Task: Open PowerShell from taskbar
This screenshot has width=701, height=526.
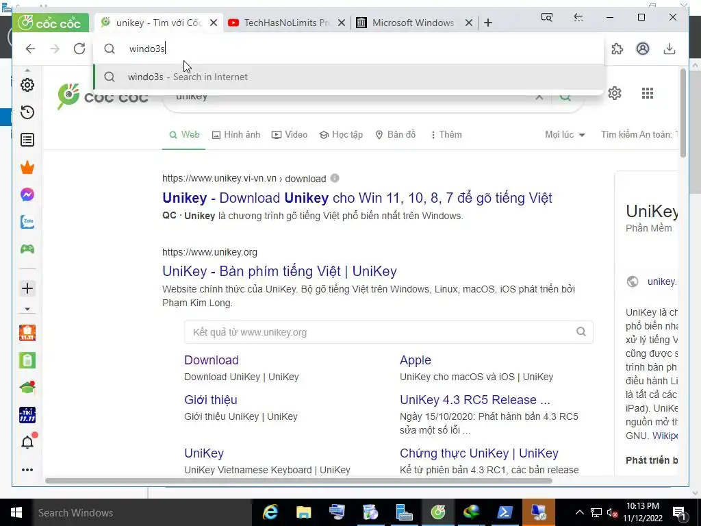Action: point(505,512)
